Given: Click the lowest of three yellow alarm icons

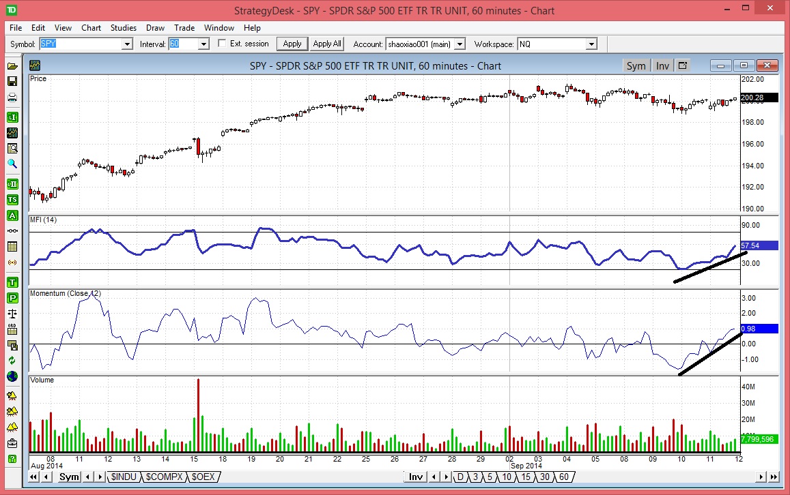Looking at the screenshot, I should pos(12,427).
